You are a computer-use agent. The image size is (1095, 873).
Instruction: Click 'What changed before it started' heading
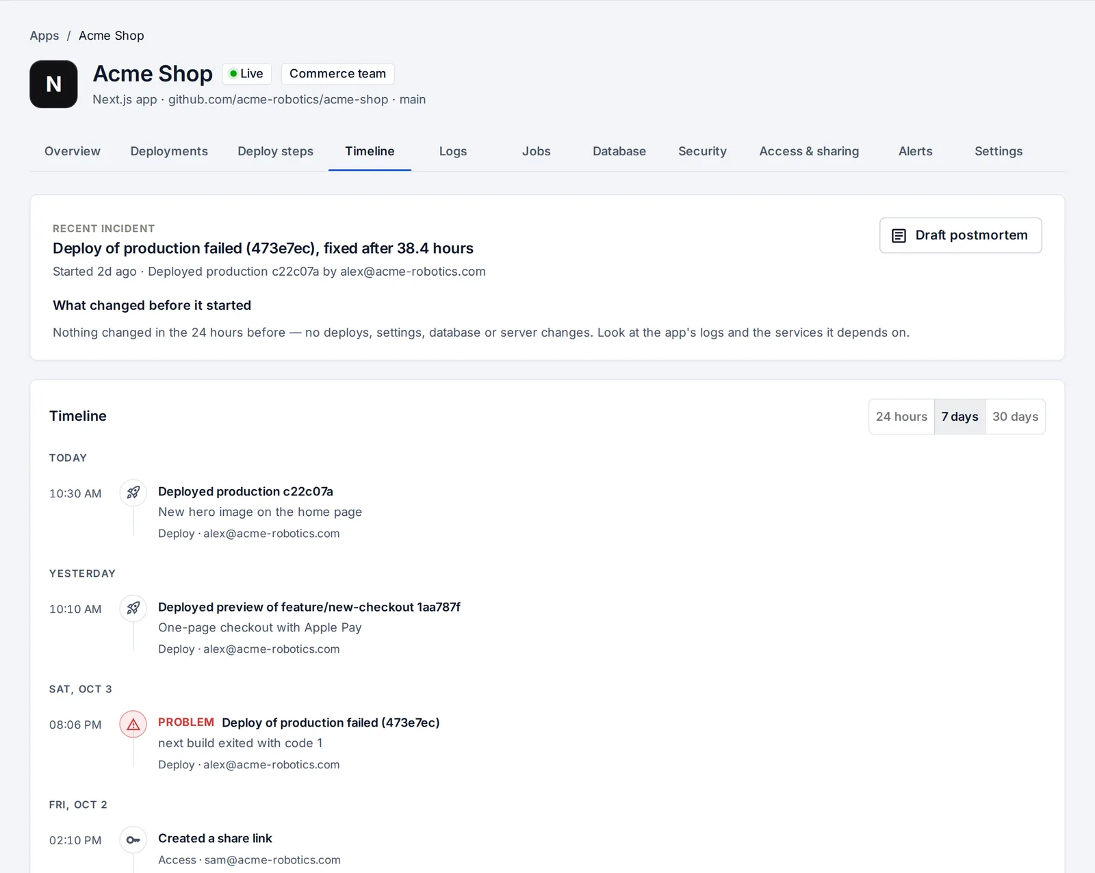152,305
